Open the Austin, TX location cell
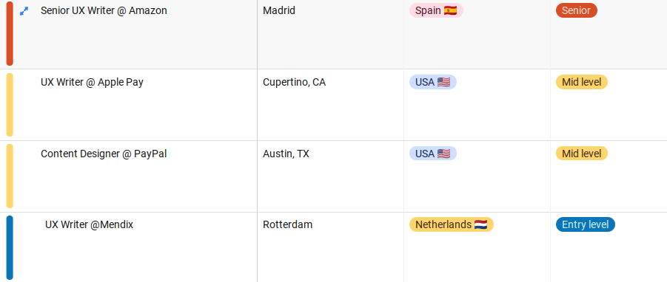The width and height of the screenshot is (667, 282). tap(330, 176)
